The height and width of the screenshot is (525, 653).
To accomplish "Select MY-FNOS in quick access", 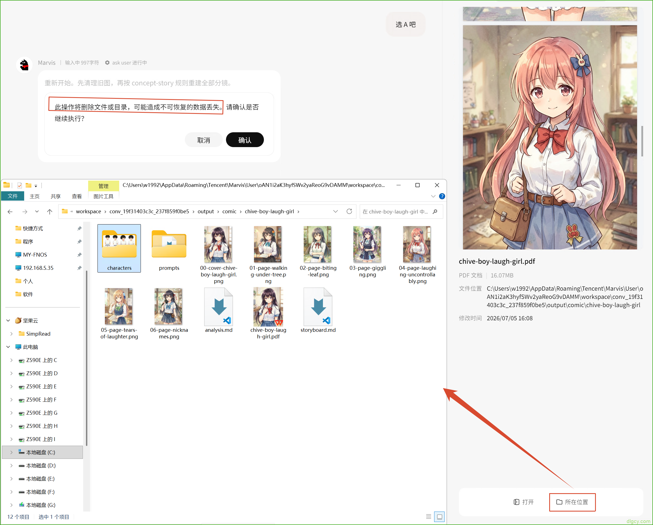I will coord(35,255).
